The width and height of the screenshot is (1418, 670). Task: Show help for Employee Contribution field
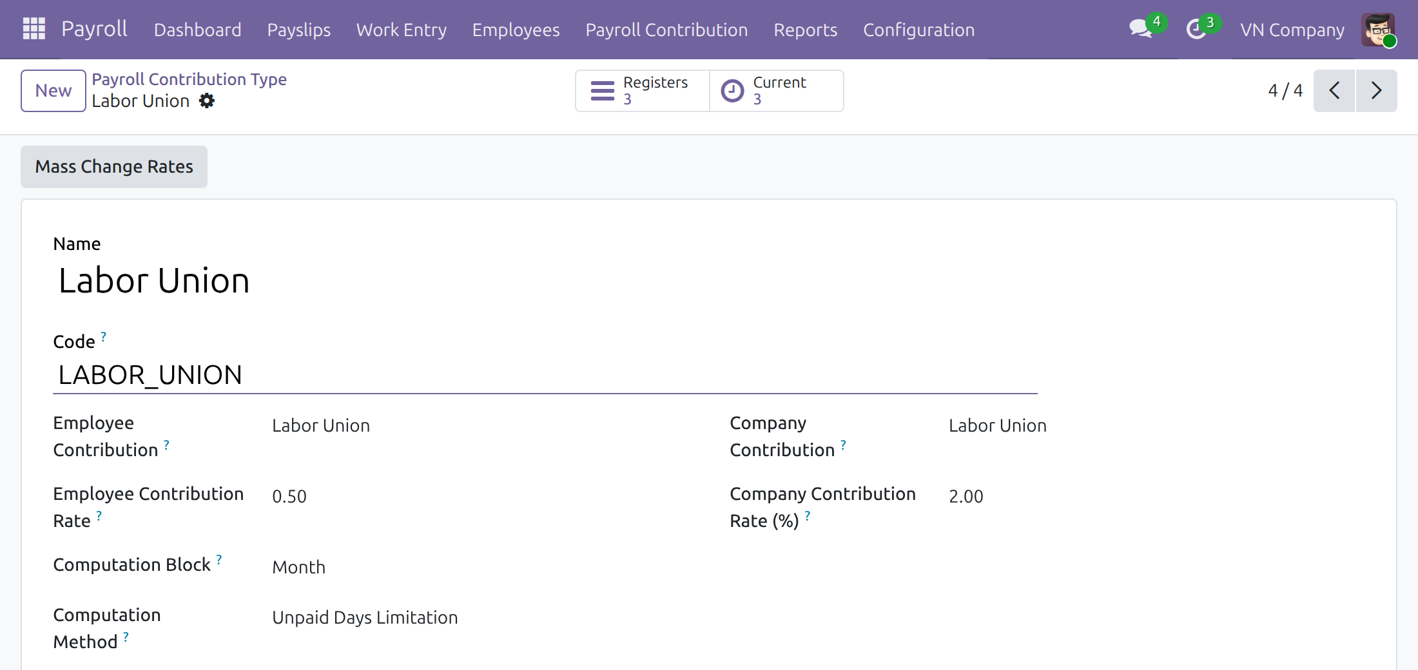tap(167, 444)
